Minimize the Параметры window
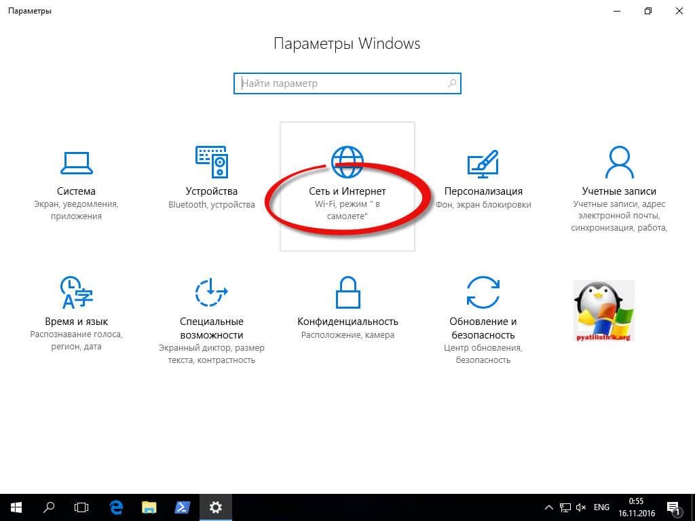 pyautogui.click(x=617, y=11)
